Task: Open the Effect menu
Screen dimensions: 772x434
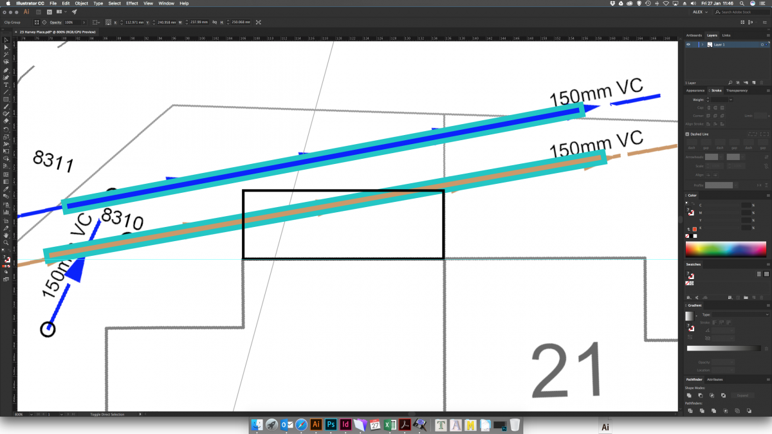Action: pyautogui.click(x=132, y=3)
